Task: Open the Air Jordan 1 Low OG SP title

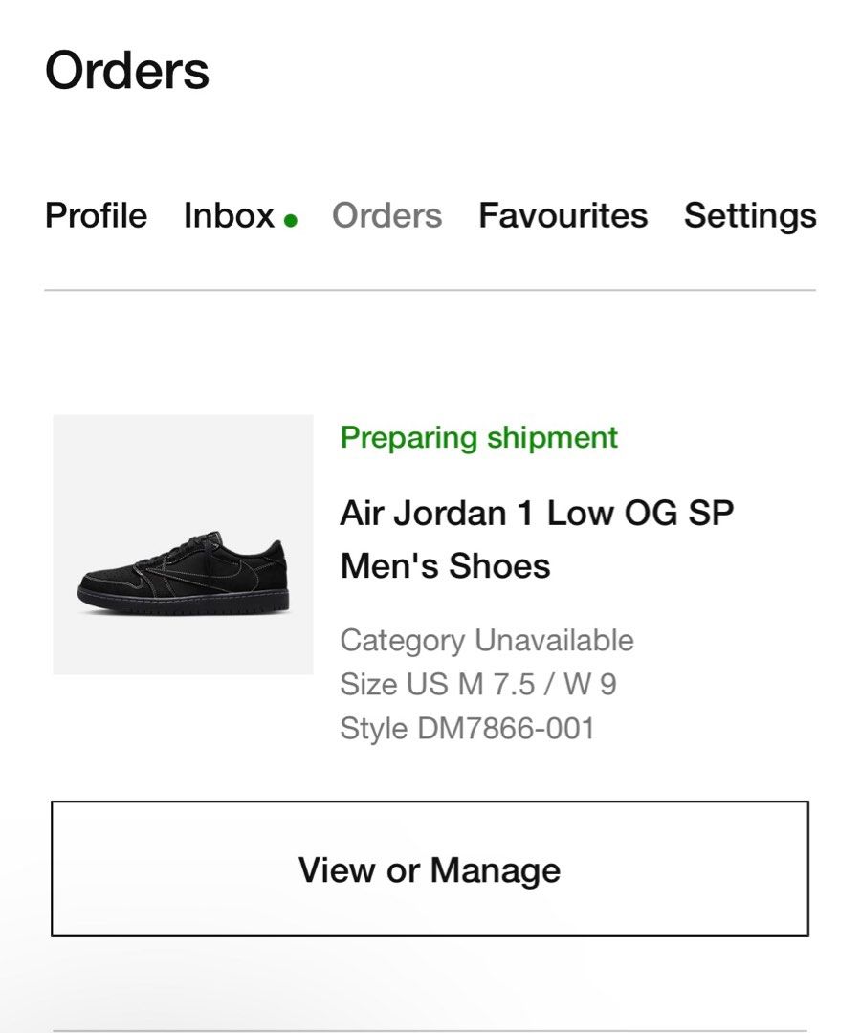Action: [x=537, y=514]
